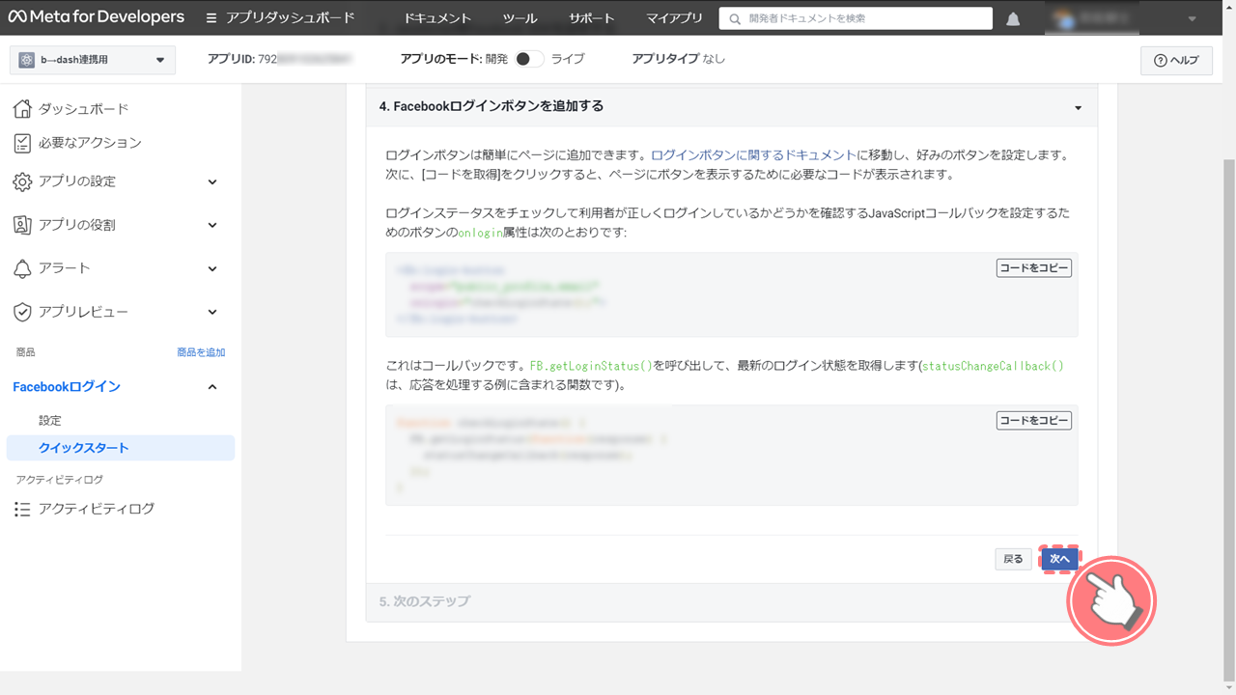This screenshot has width=1236, height=695.
Task: Expand the アプリの設定 chevron
Action: (x=212, y=181)
